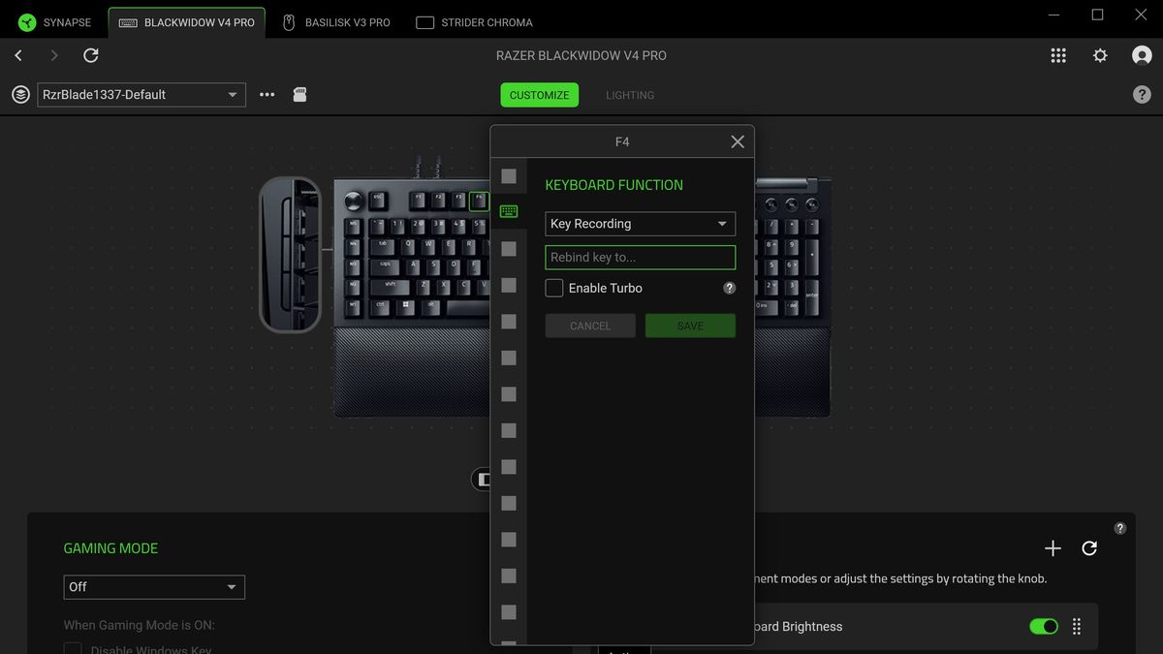Cancel the F4 key binding

(x=589, y=326)
